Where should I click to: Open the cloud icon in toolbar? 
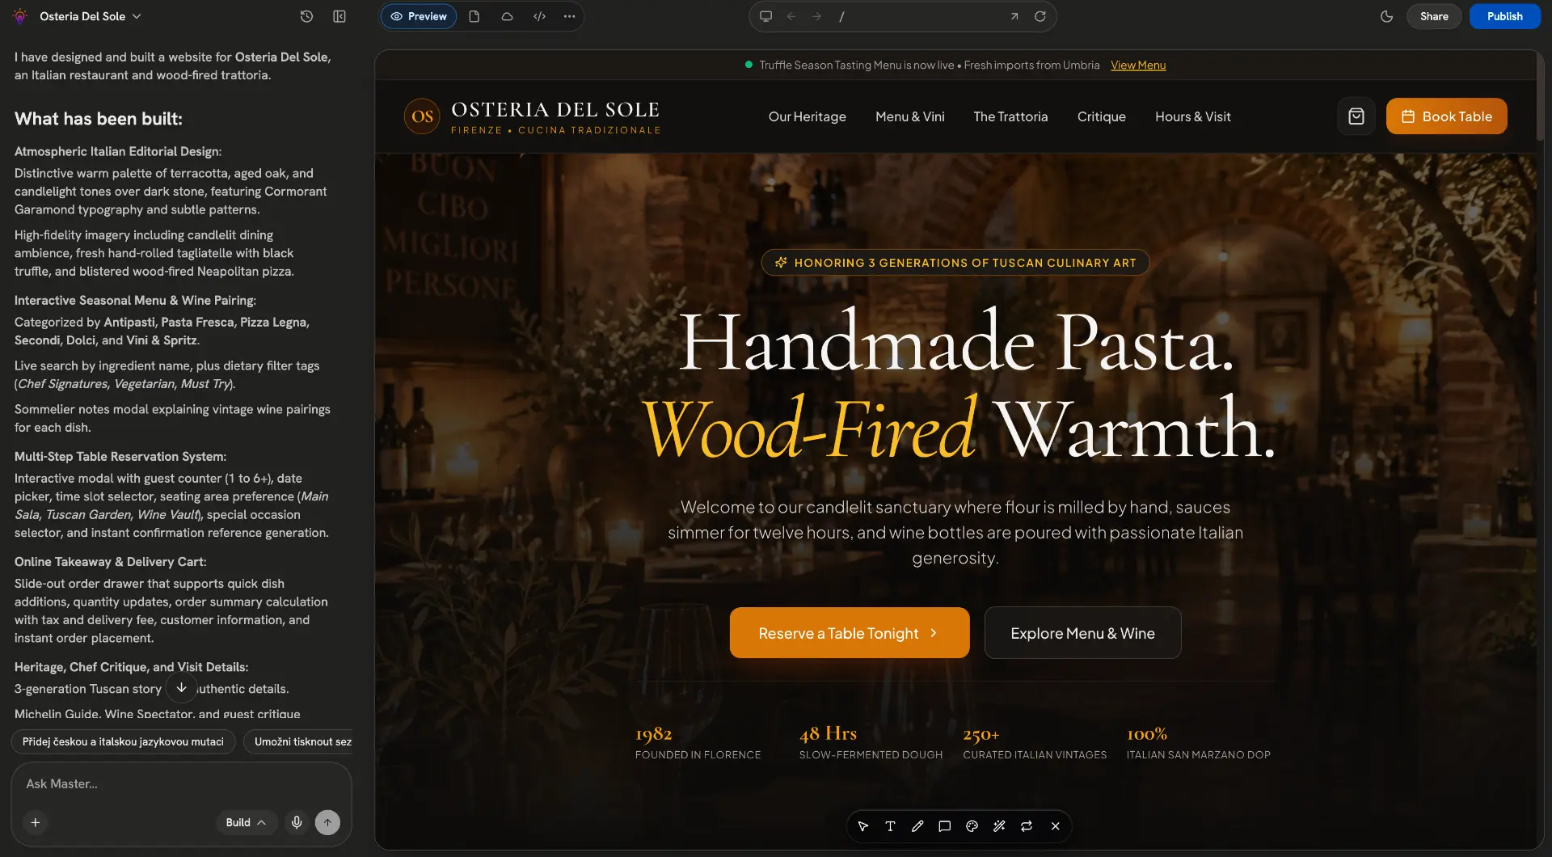click(x=507, y=16)
